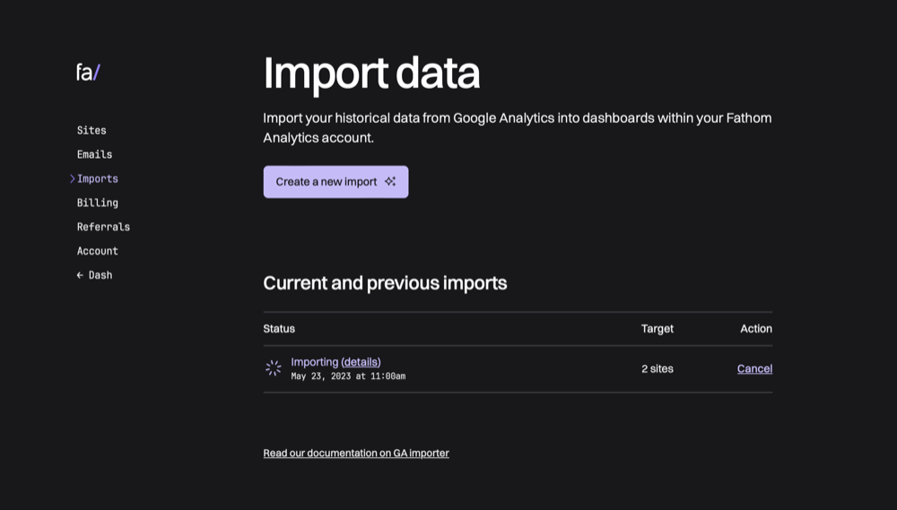
Task: Return to Dash via sidebar
Action: (x=94, y=275)
